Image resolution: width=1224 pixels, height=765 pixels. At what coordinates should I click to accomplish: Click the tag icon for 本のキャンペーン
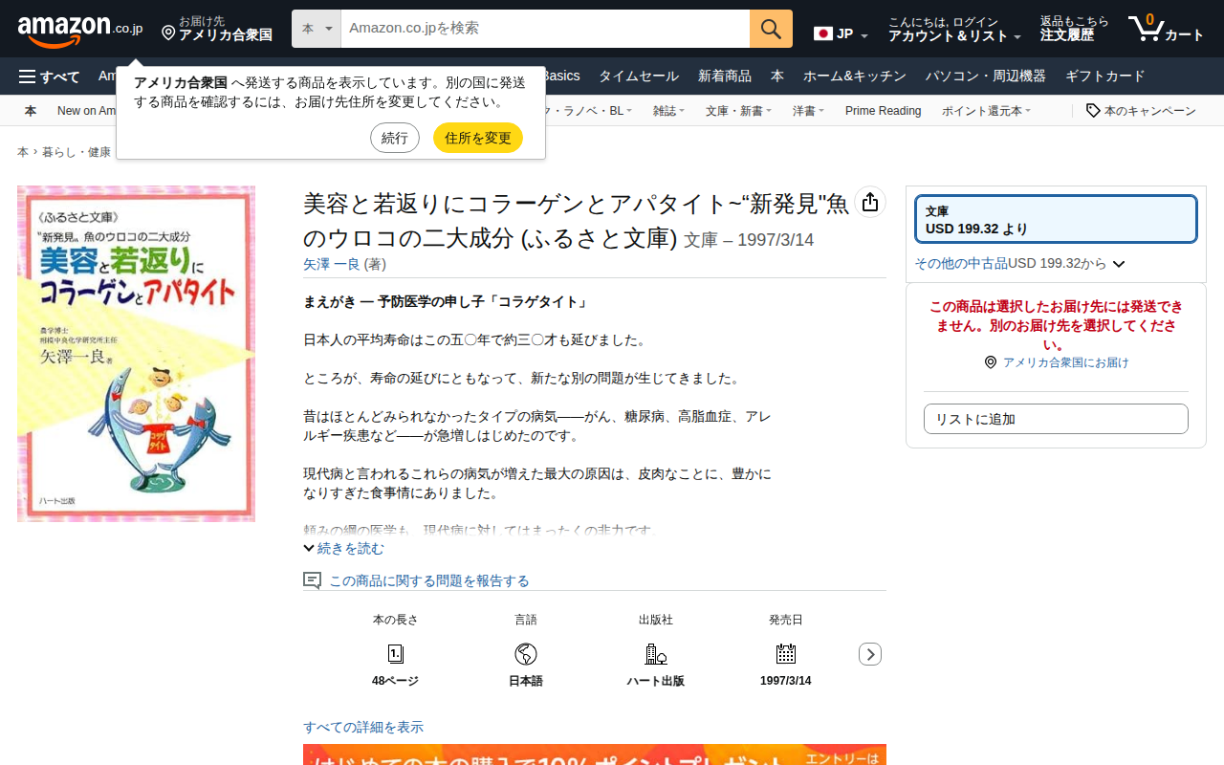pyautogui.click(x=1093, y=111)
